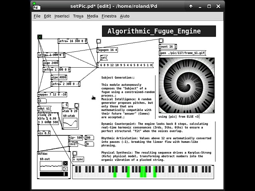Click the 'OUTdac' label

click(x=43, y=154)
